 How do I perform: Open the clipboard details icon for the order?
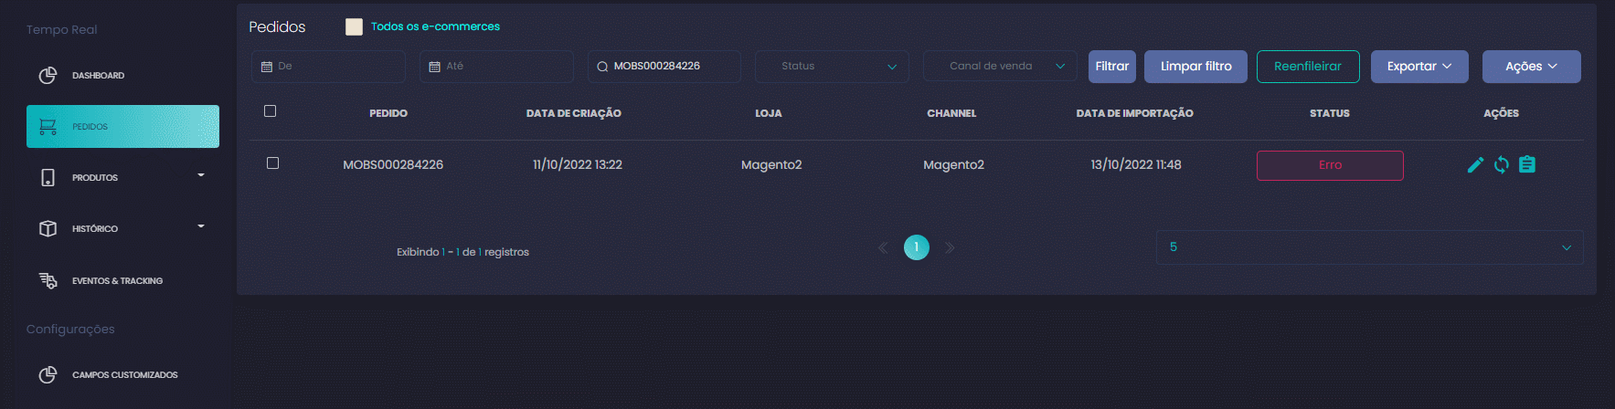[x=1526, y=164]
